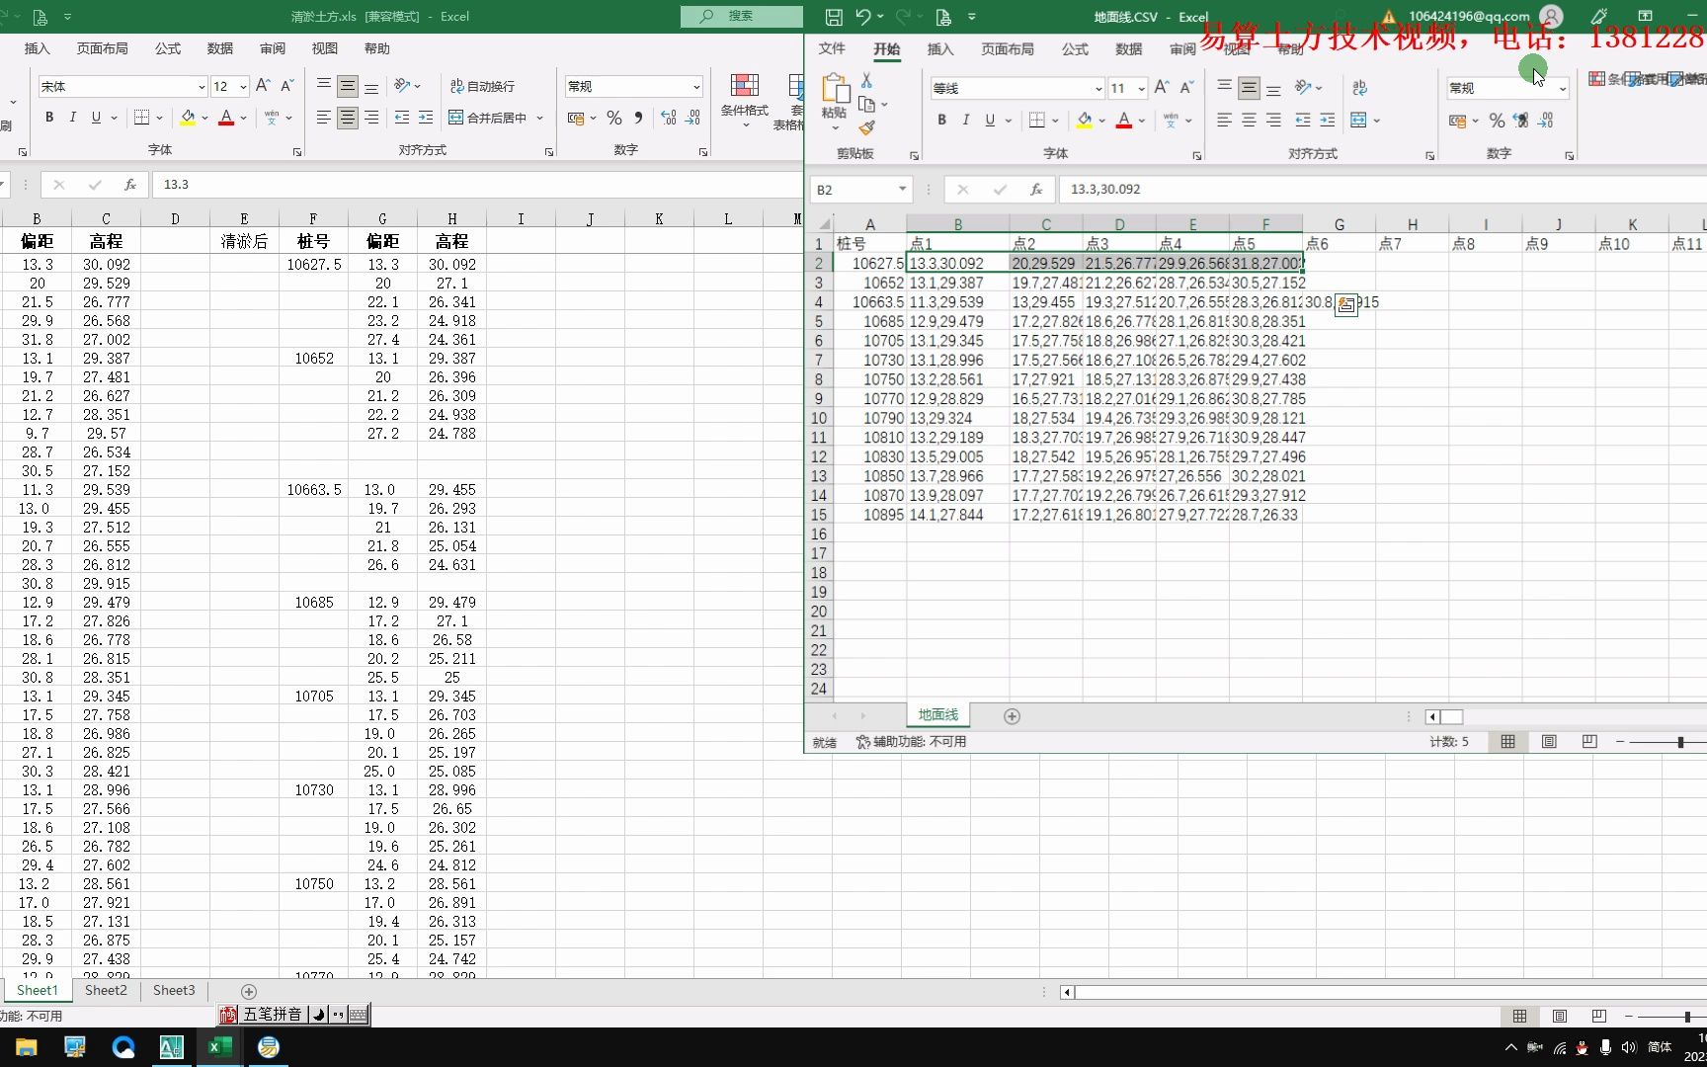
Task: Open paste options icon beside row 4
Action: pos(1345,305)
